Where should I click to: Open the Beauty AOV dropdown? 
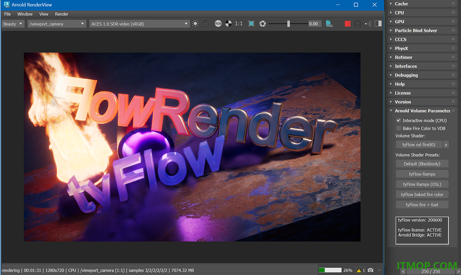point(13,24)
